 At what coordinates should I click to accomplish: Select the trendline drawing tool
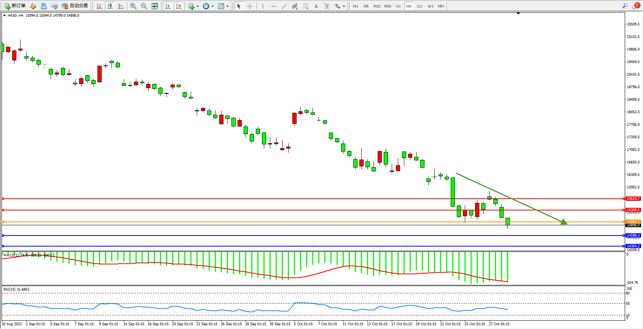coord(284,6)
